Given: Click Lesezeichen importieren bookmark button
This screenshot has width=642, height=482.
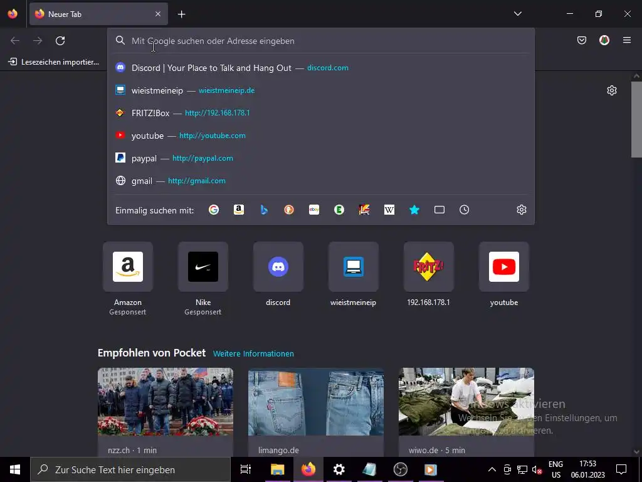Looking at the screenshot, I should (54, 62).
